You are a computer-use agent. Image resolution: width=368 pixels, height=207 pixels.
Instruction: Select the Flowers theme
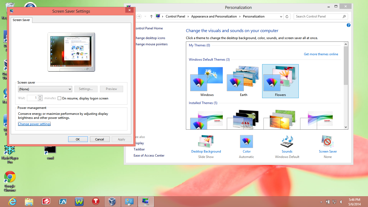coord(280,81)
